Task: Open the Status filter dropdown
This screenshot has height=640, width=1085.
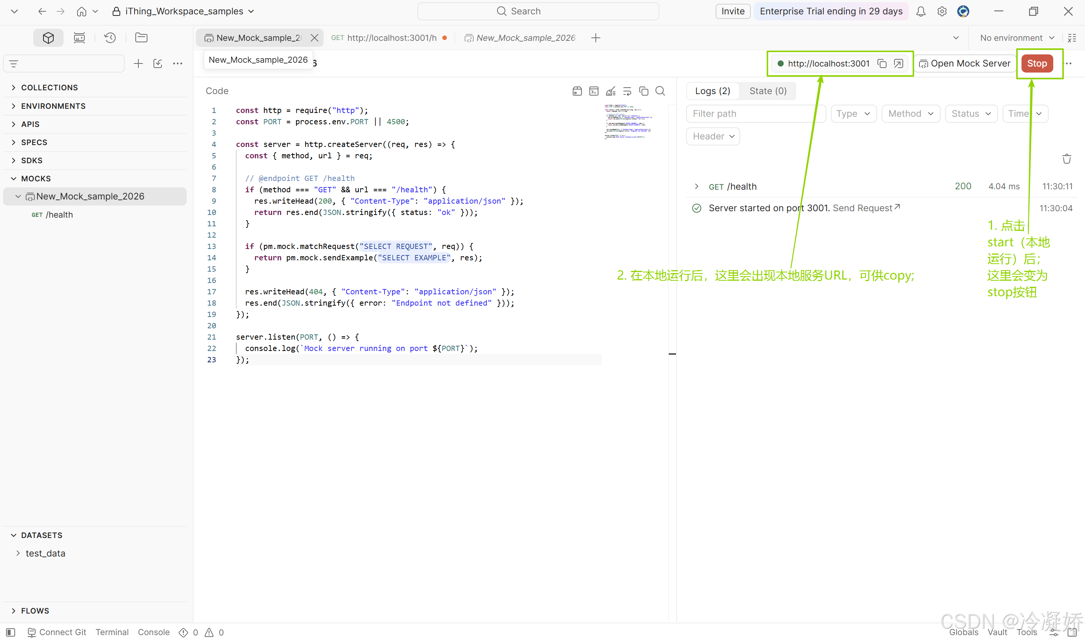Action: [971, 114]
